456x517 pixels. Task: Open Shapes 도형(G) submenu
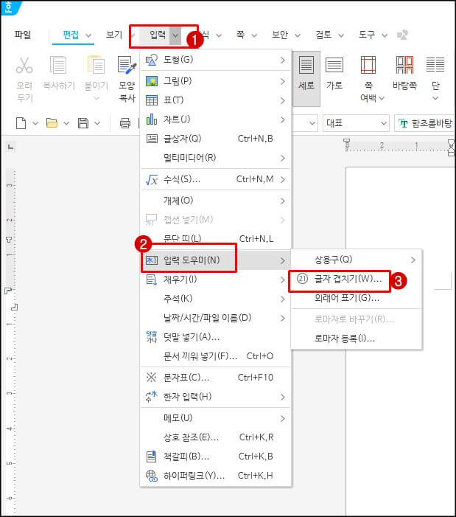(216, 60)
